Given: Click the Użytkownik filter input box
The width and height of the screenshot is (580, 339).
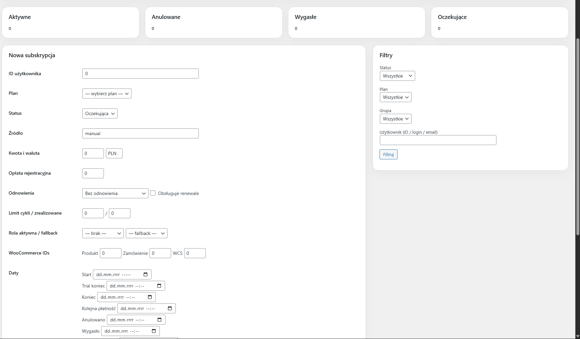Looking at the screenshot, I should coord(438,140).
